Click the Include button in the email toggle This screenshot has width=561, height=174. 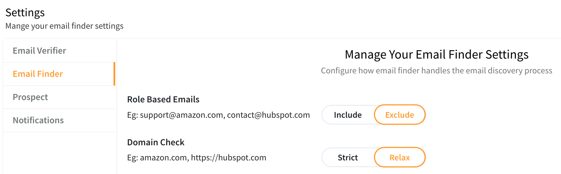coord(348,115)
